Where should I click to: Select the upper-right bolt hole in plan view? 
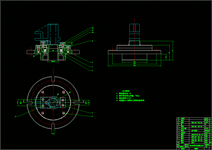[x=64, y=92]
